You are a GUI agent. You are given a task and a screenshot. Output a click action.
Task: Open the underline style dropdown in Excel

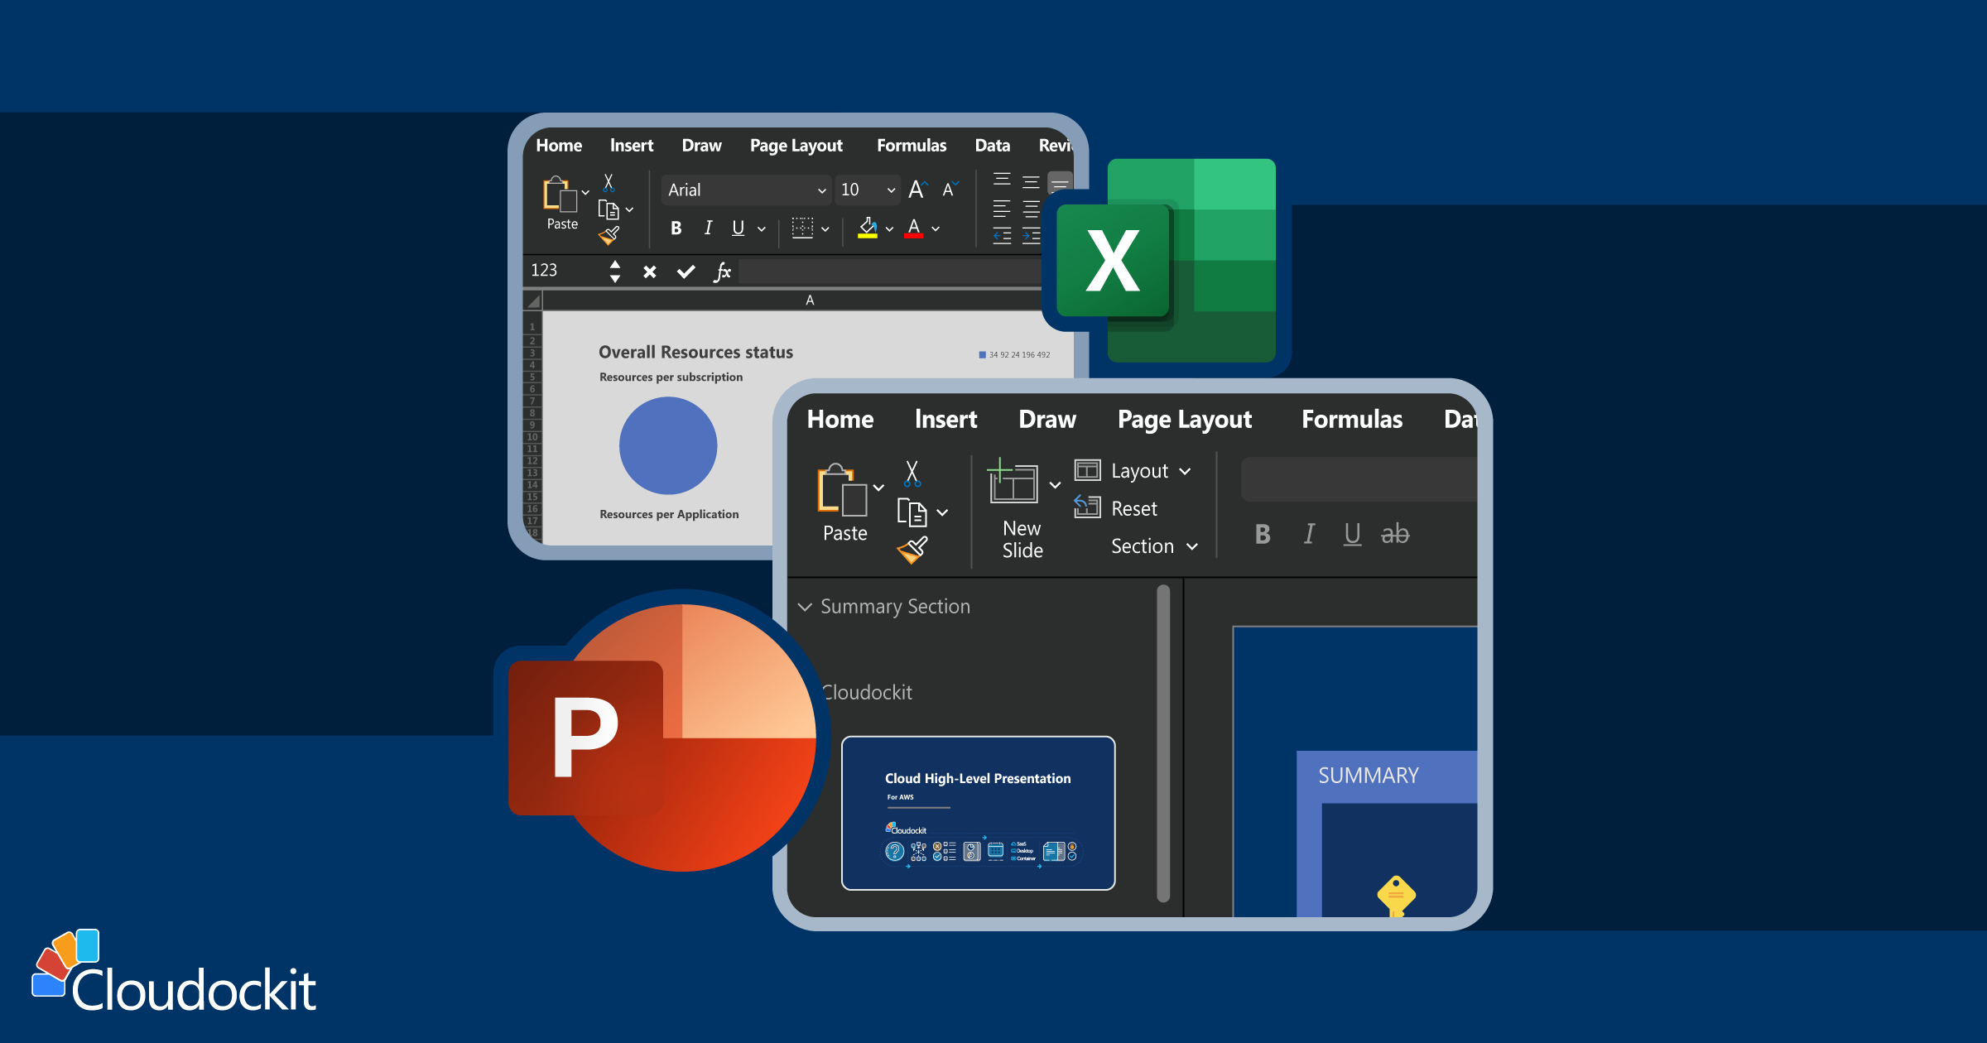coord(762,229)
